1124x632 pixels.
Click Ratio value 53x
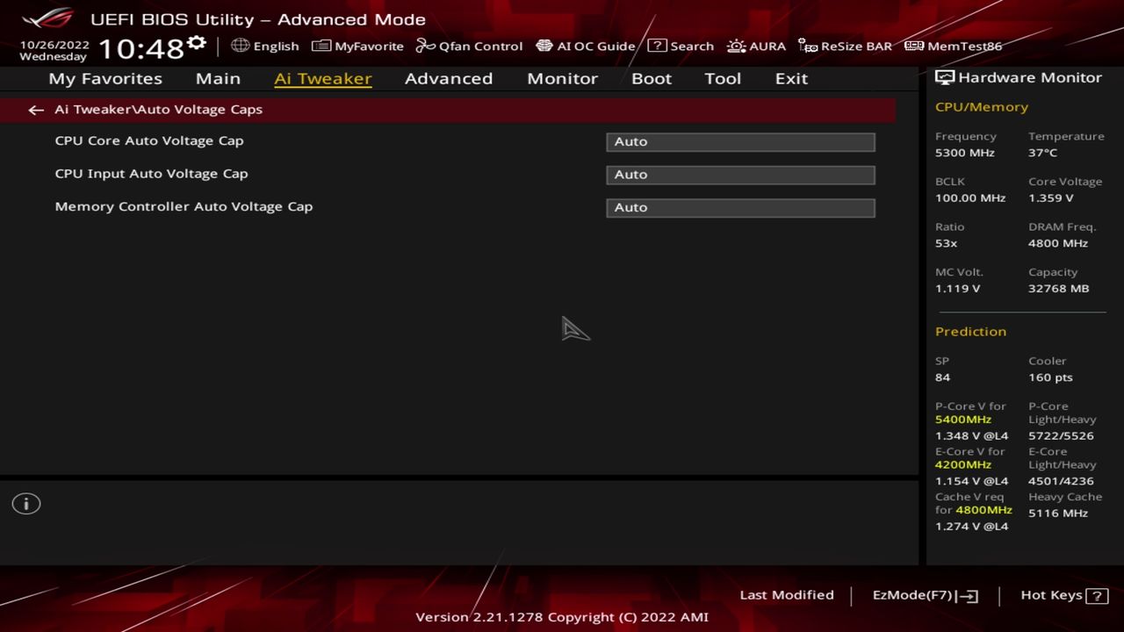(947, 243)
